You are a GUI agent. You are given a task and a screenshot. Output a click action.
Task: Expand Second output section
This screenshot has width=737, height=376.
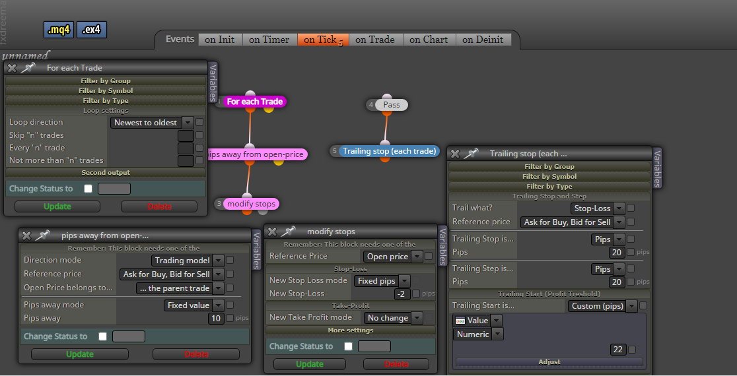coord(105,172)
